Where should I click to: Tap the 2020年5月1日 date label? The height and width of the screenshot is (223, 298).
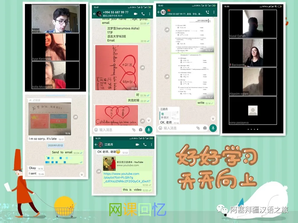55,145
